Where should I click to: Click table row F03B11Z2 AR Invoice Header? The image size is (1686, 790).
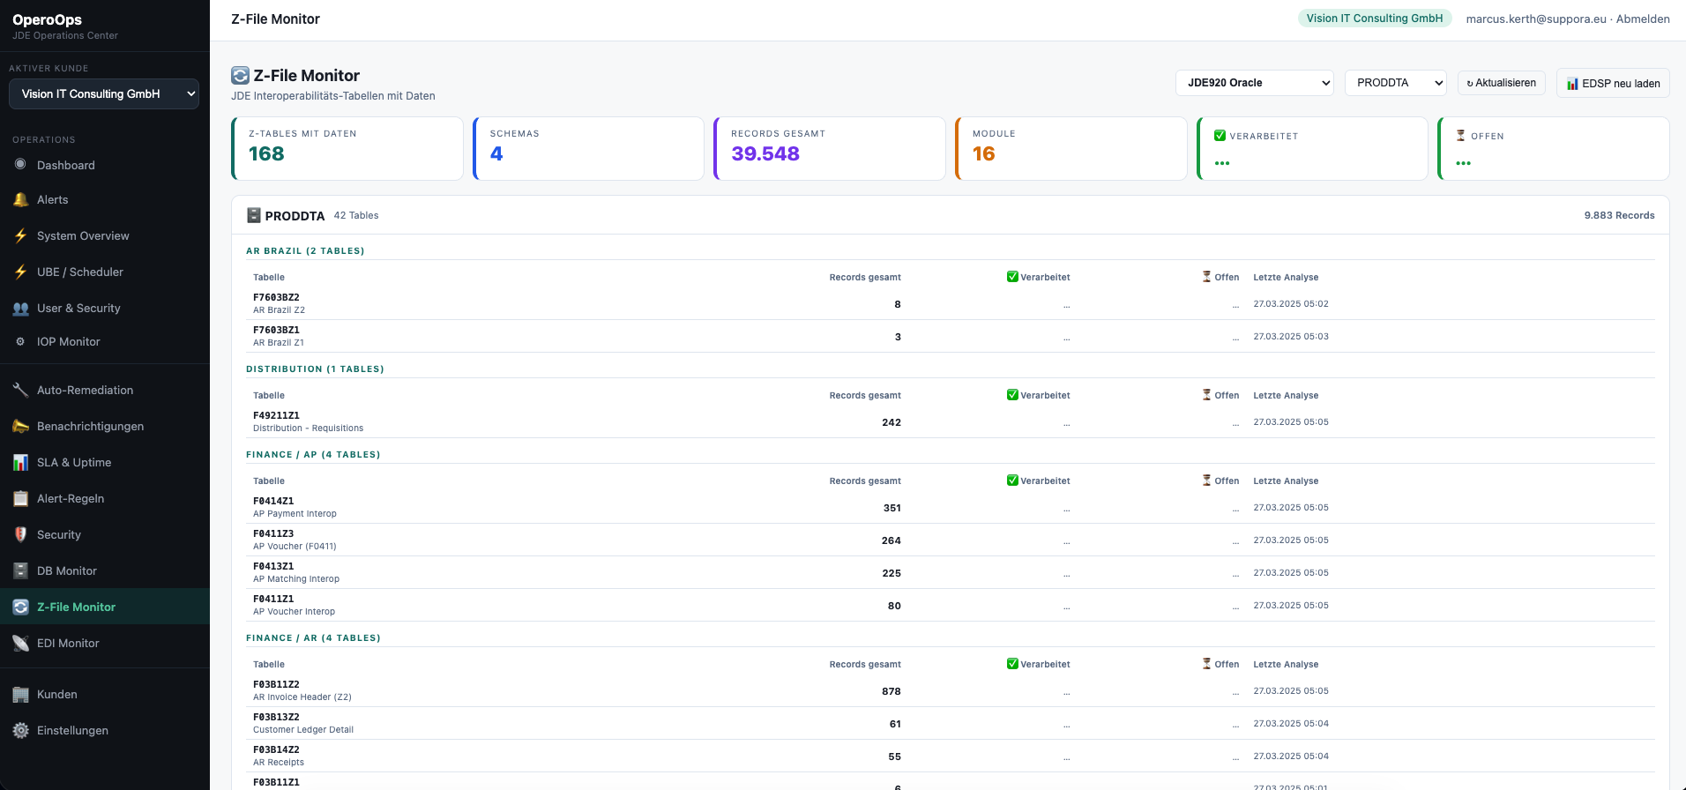coord(951,690)
